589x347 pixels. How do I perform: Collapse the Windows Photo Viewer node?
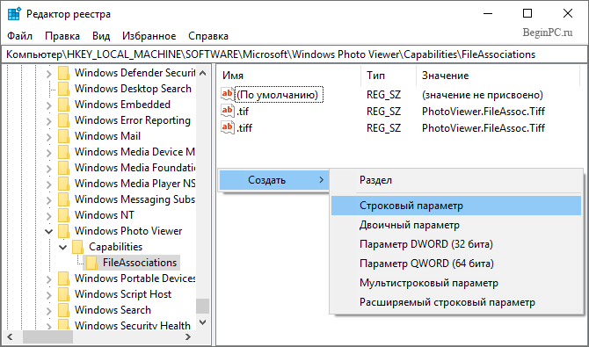49,231
